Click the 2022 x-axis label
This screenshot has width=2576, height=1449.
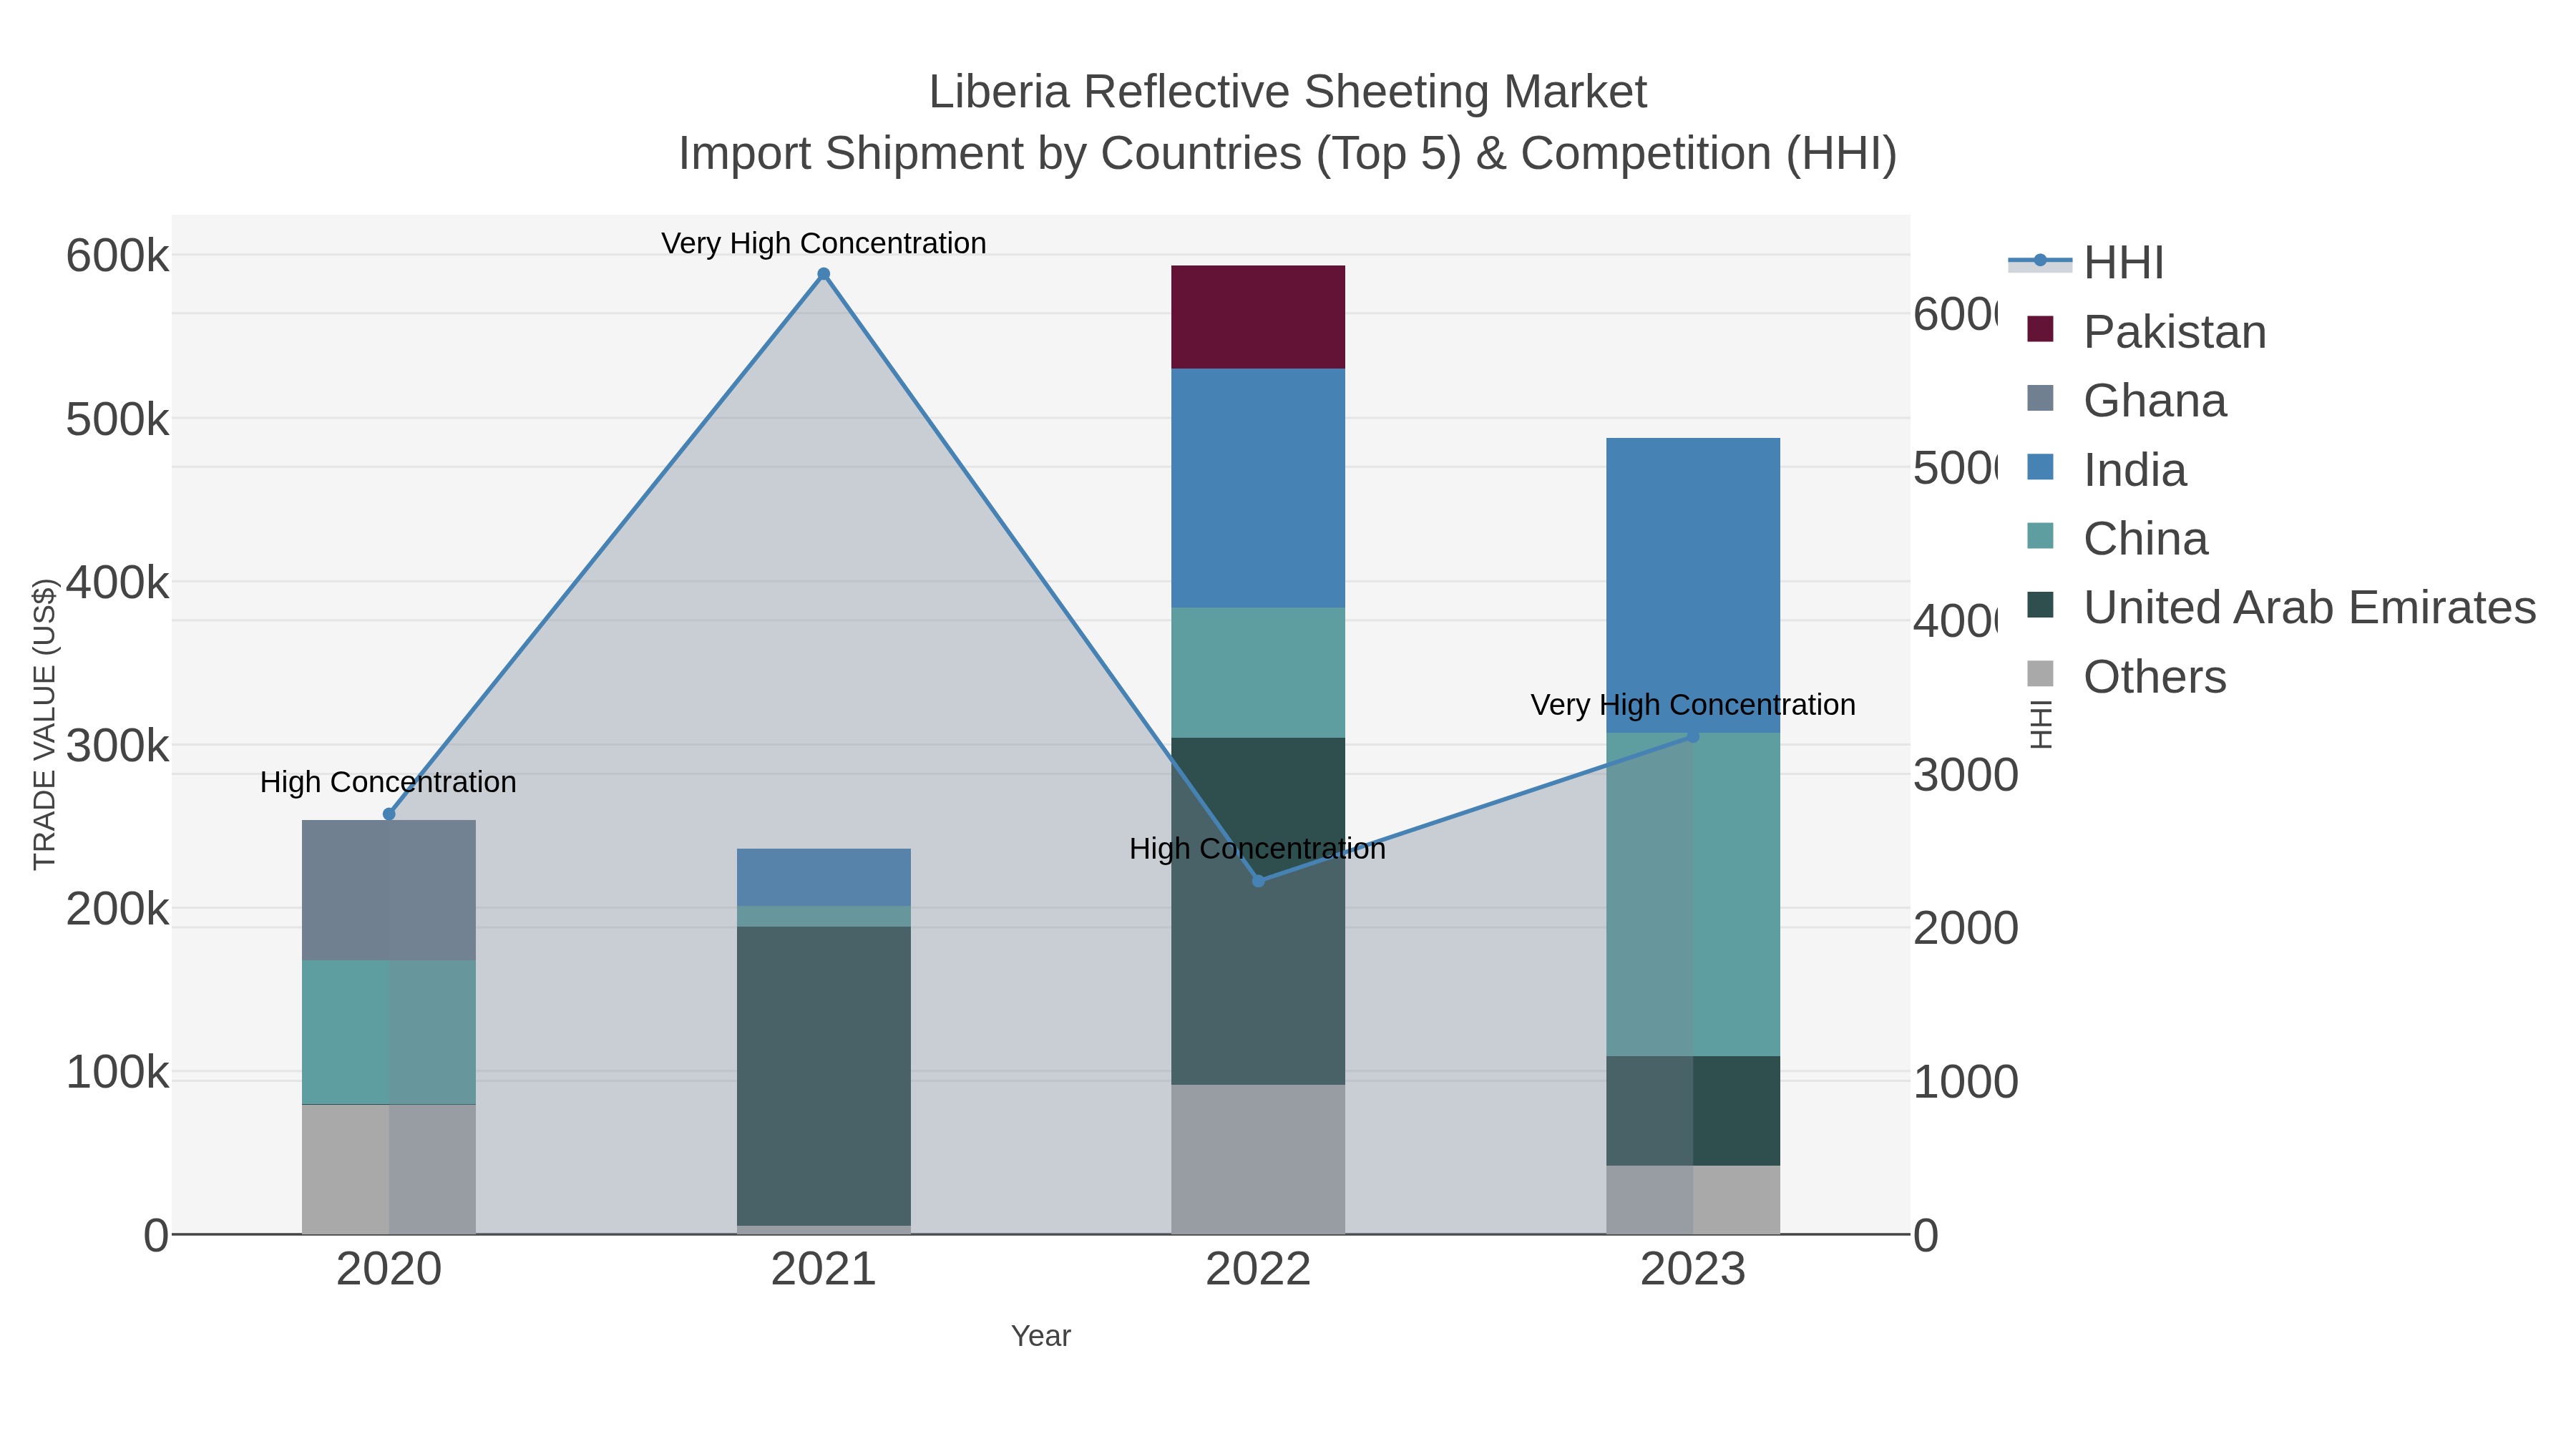tap(1258, 1270)
